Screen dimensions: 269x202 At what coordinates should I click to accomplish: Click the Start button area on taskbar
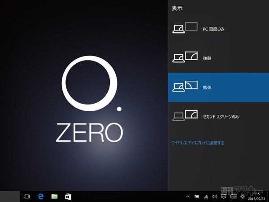pyautogui.click(x=10, y=196)
